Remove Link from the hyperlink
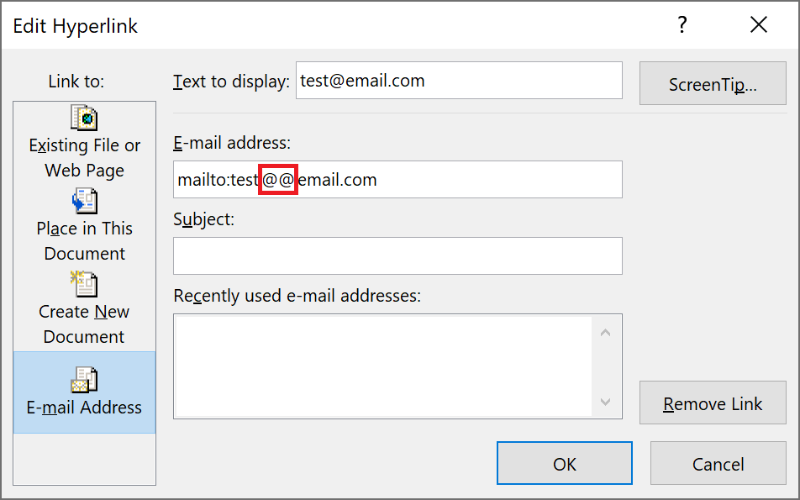 click(x=713, y=403)
